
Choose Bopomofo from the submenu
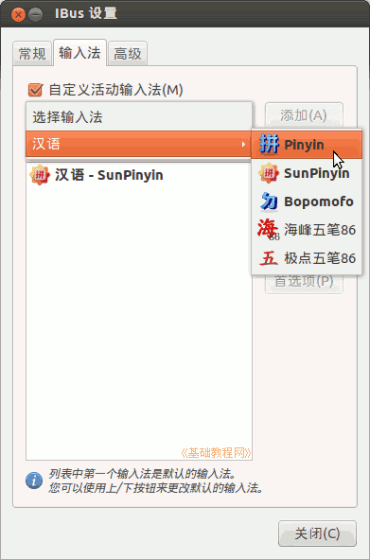[307, 201]
